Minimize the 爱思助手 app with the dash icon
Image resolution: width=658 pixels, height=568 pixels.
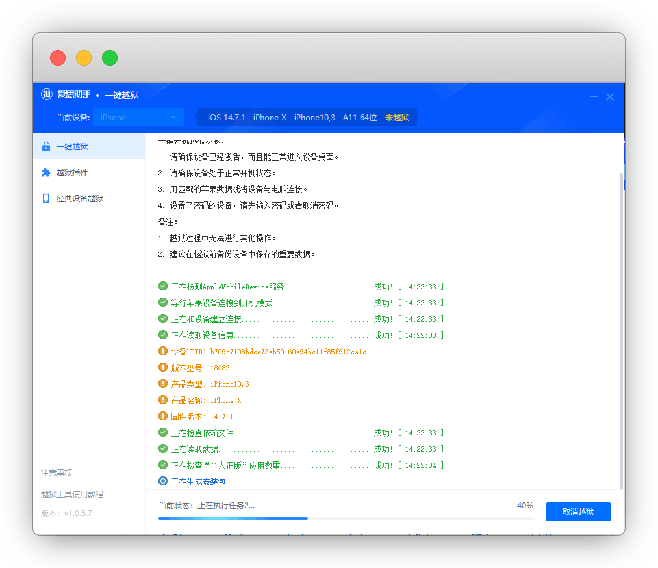(594, 97)
